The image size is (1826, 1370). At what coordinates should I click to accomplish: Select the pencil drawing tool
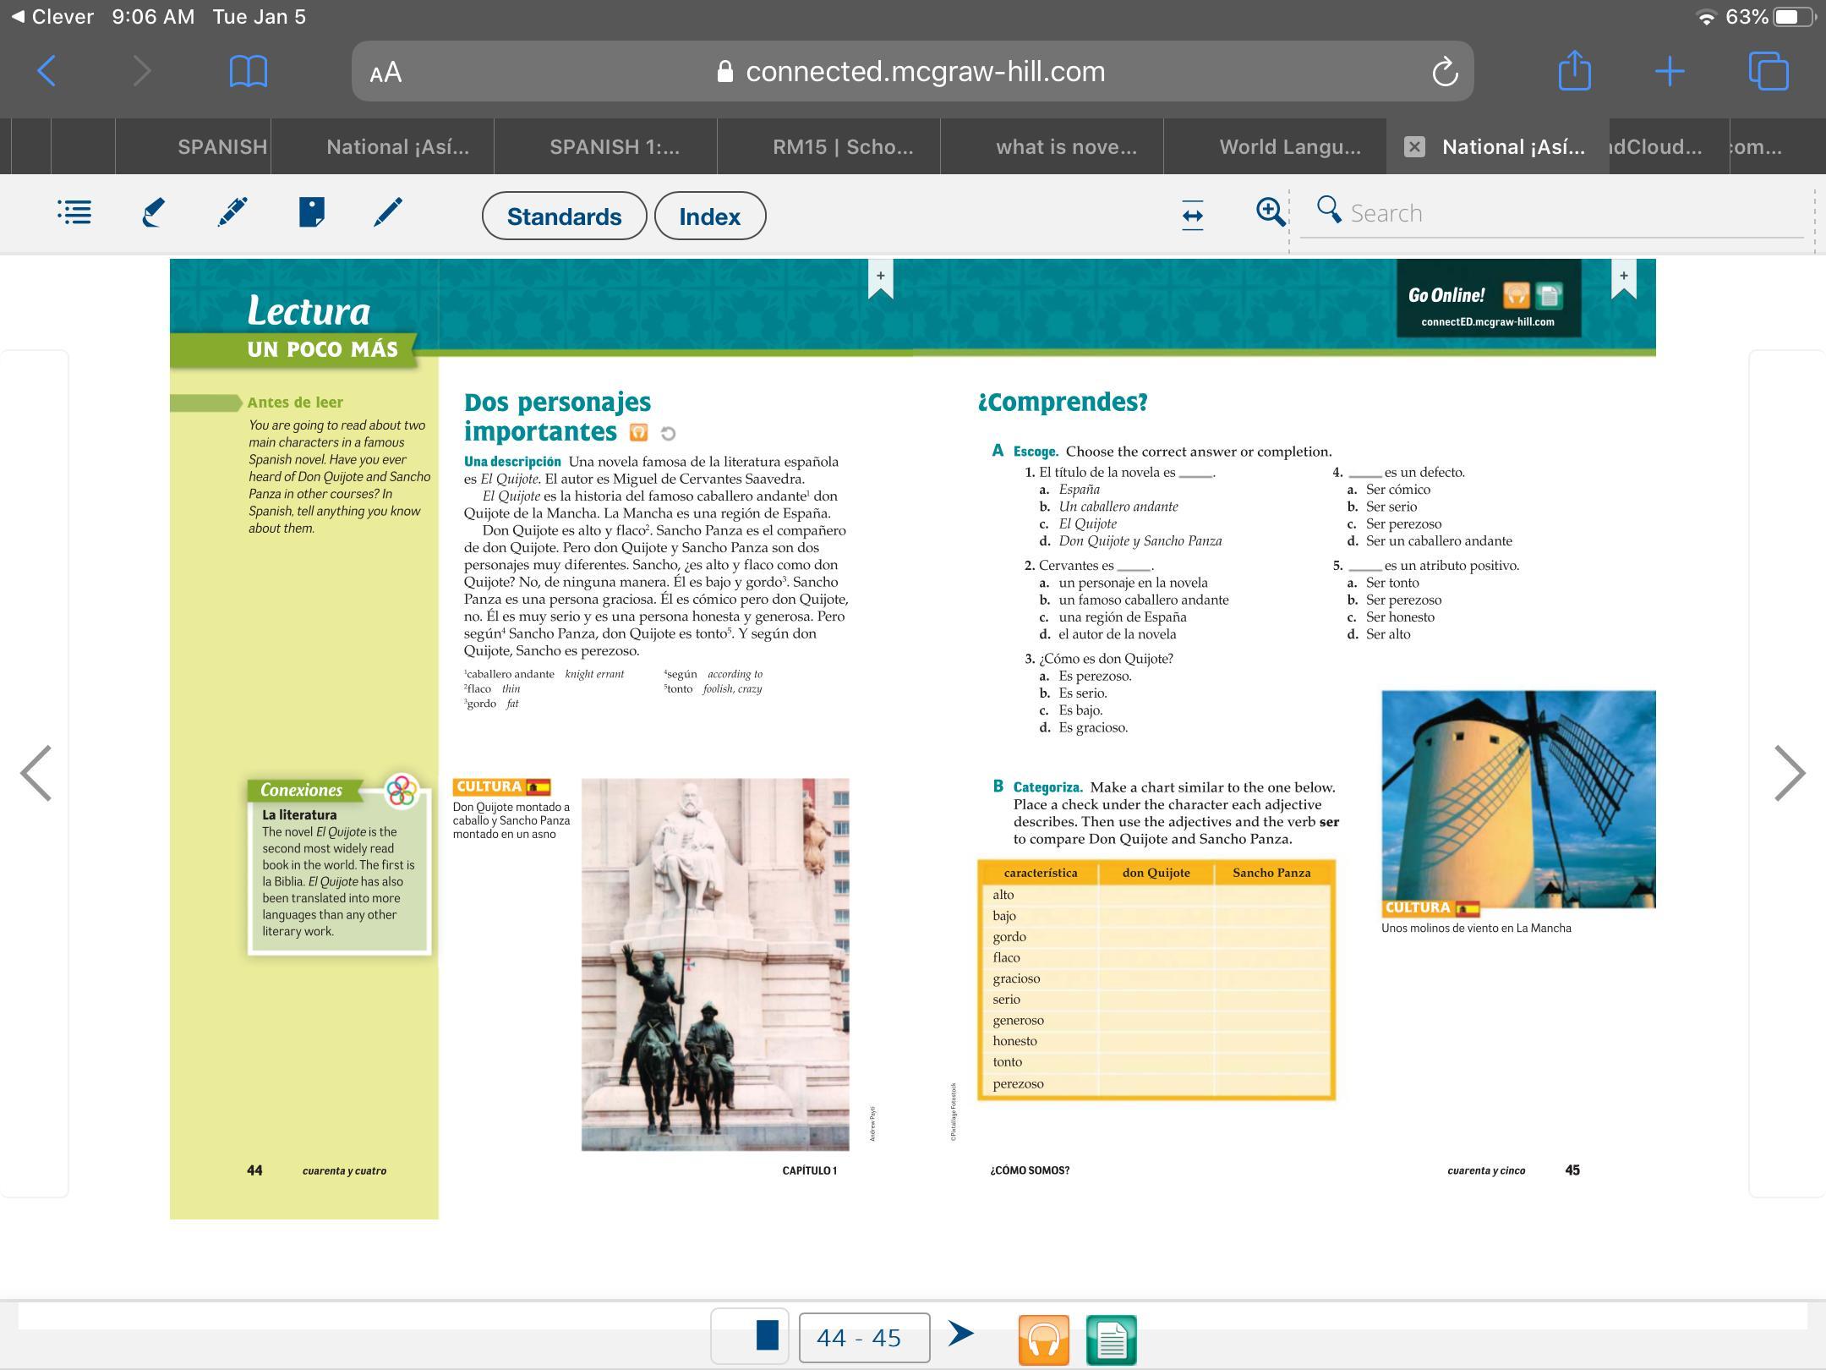[388, 212]
